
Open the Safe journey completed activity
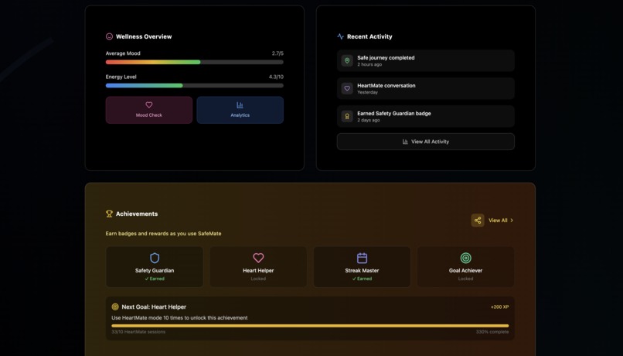pyautogui.click(x=426, y=60)
